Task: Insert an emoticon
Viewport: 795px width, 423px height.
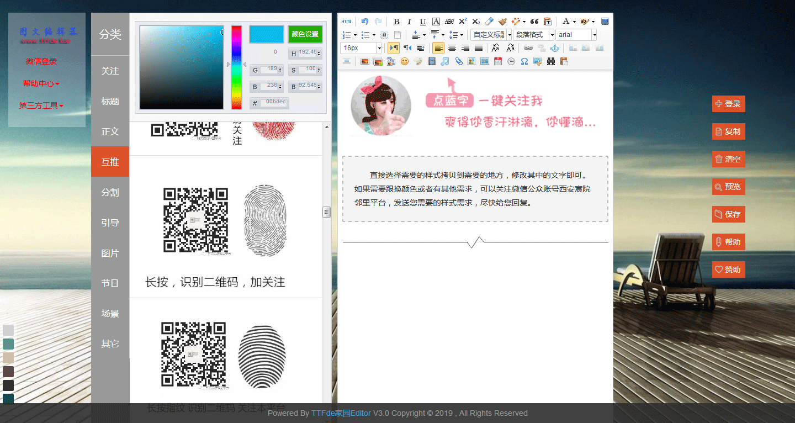Action: tap(405, 61)
